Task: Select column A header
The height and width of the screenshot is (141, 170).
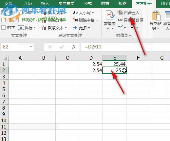Action: [20, 58]
